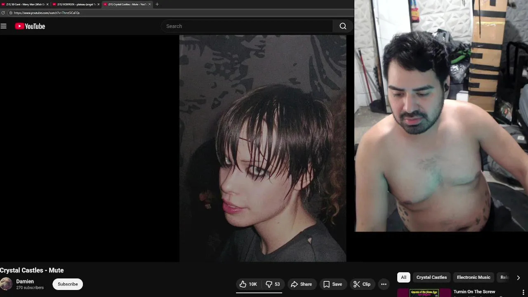Image resolution: width=528 pixels, height=297 pixels.
Task: Open Turnin On The Screw title link
Action: point(474,292)
